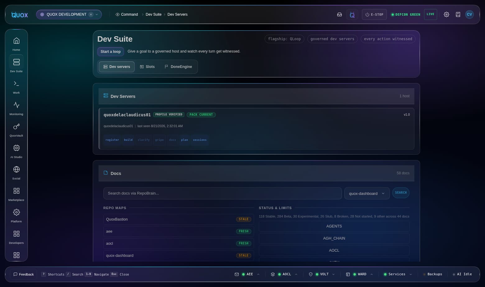Switch to the Slots tab

click(147, 67)
